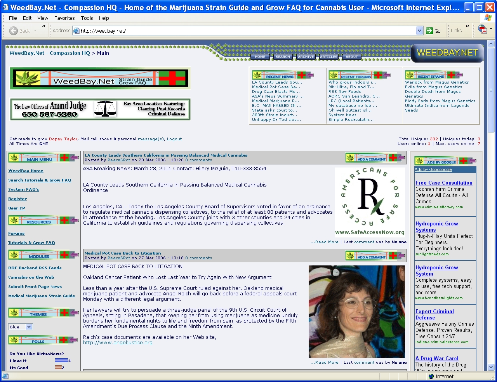
Task: Click the Resources header graphic
Action: click(x=44, y=220)
